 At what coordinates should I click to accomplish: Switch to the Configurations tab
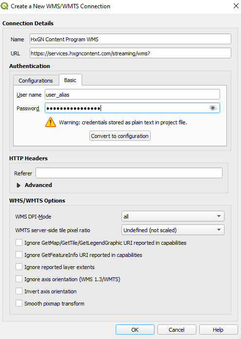[35, 81]
